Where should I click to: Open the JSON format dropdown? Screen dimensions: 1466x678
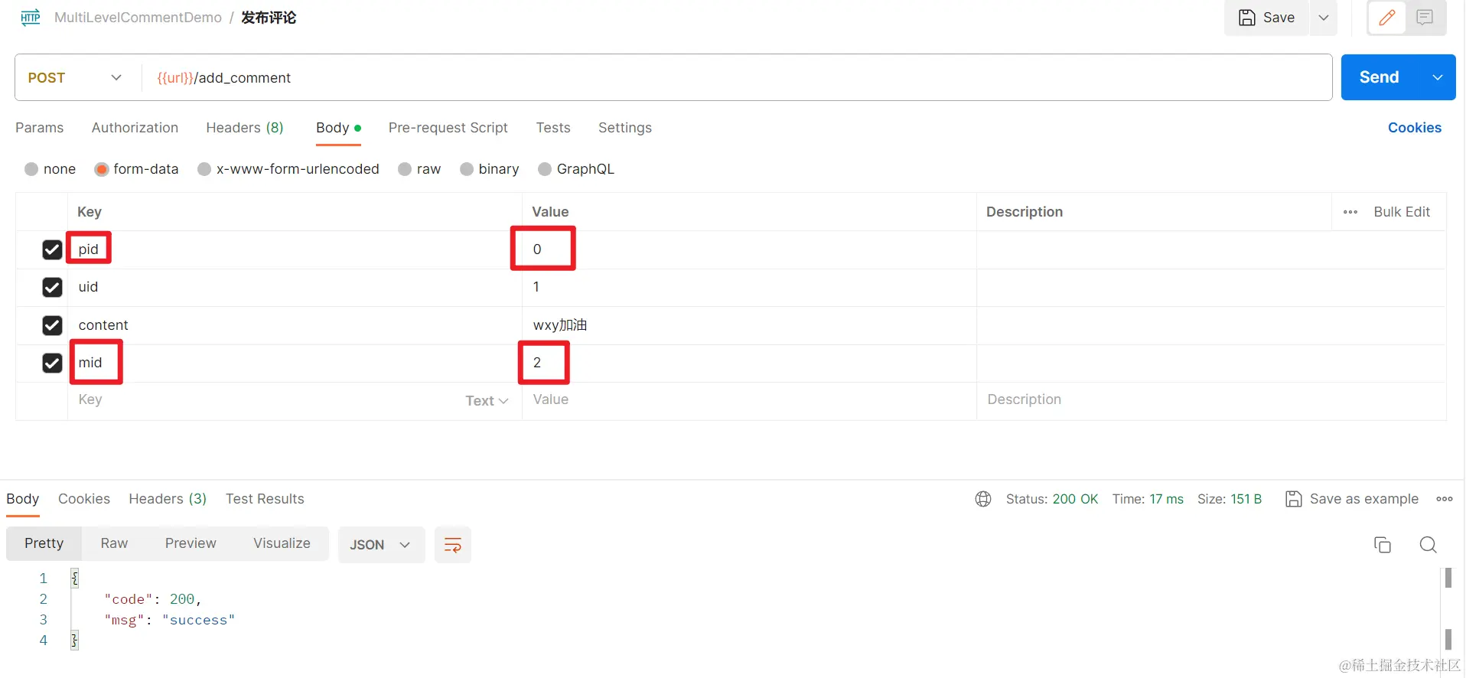(381, 545)
